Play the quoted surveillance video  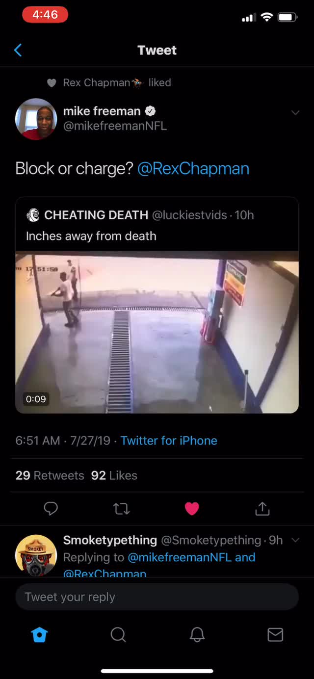coord(157,333)
